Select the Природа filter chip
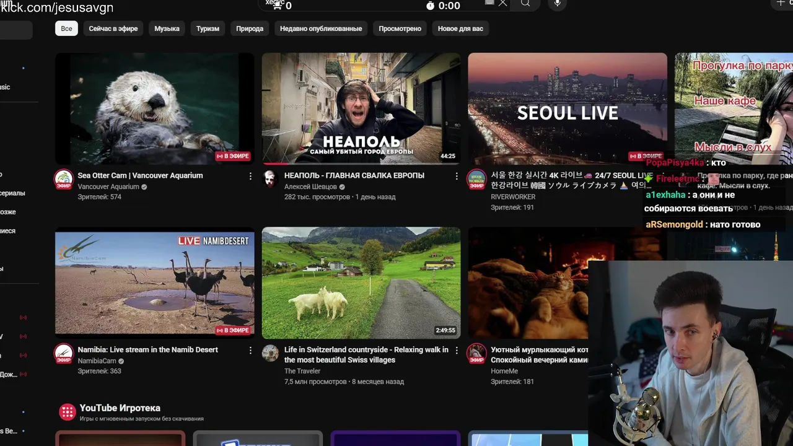793x446 pixels. [250, 28]
